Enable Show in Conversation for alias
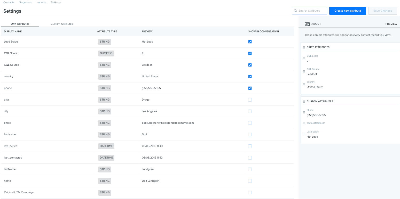Image resolution: width=400 pixels, height=199 pixels. 250,100
